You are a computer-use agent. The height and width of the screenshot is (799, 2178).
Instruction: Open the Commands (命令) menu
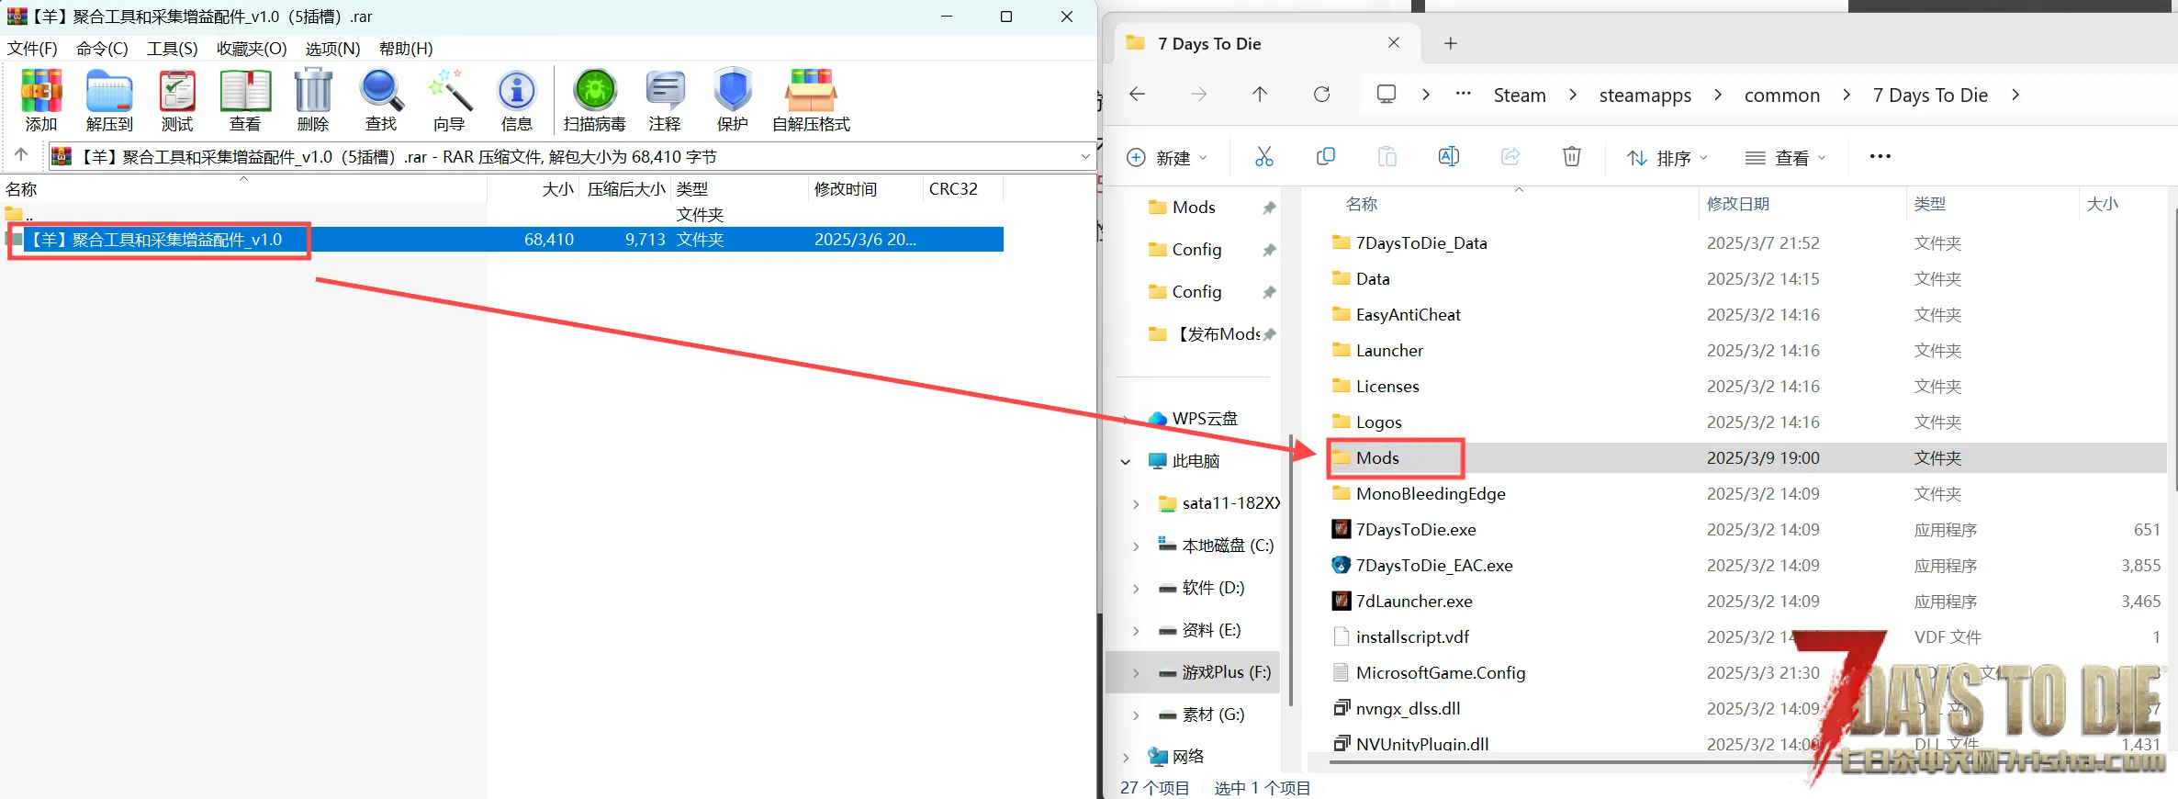102,49
